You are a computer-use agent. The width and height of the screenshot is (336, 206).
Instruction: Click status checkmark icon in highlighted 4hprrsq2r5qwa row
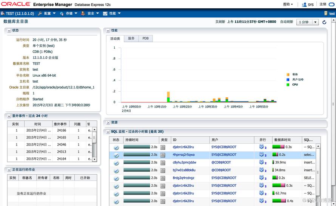[x=116, y=155]
